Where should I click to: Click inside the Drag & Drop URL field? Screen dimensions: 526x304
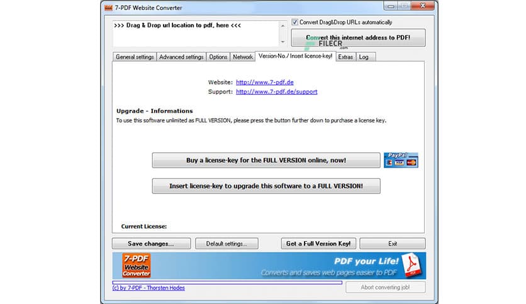click(196, 33)
